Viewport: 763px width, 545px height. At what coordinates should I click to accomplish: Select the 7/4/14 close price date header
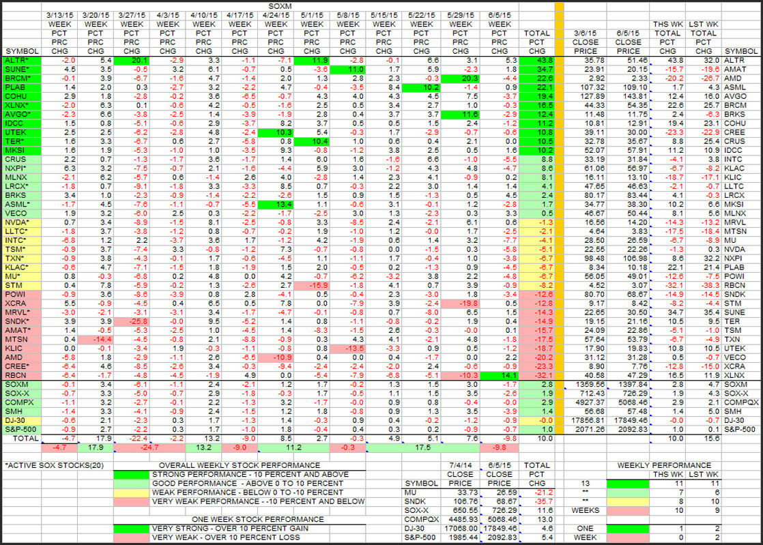(x=460, y=466)
